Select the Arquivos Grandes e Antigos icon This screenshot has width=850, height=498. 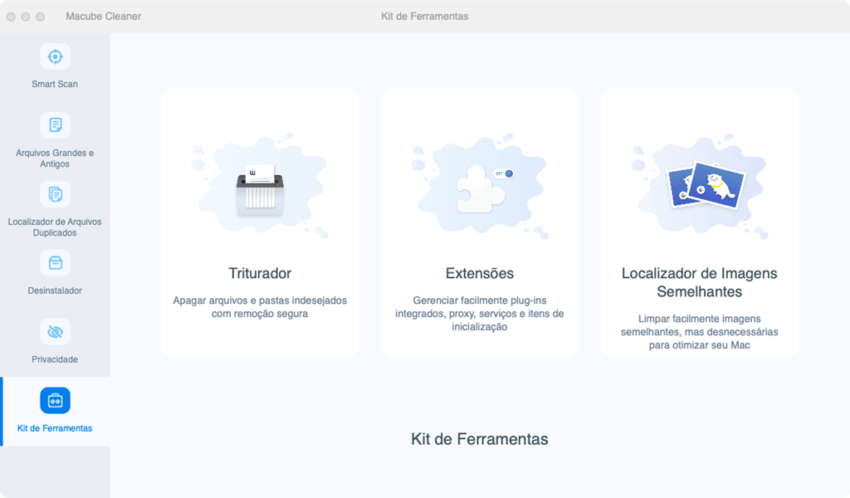(55, 125)
